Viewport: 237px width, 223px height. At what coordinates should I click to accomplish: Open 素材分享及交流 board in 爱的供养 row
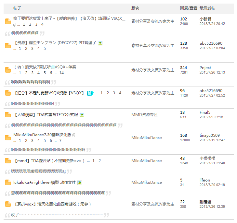coord(153,21)
